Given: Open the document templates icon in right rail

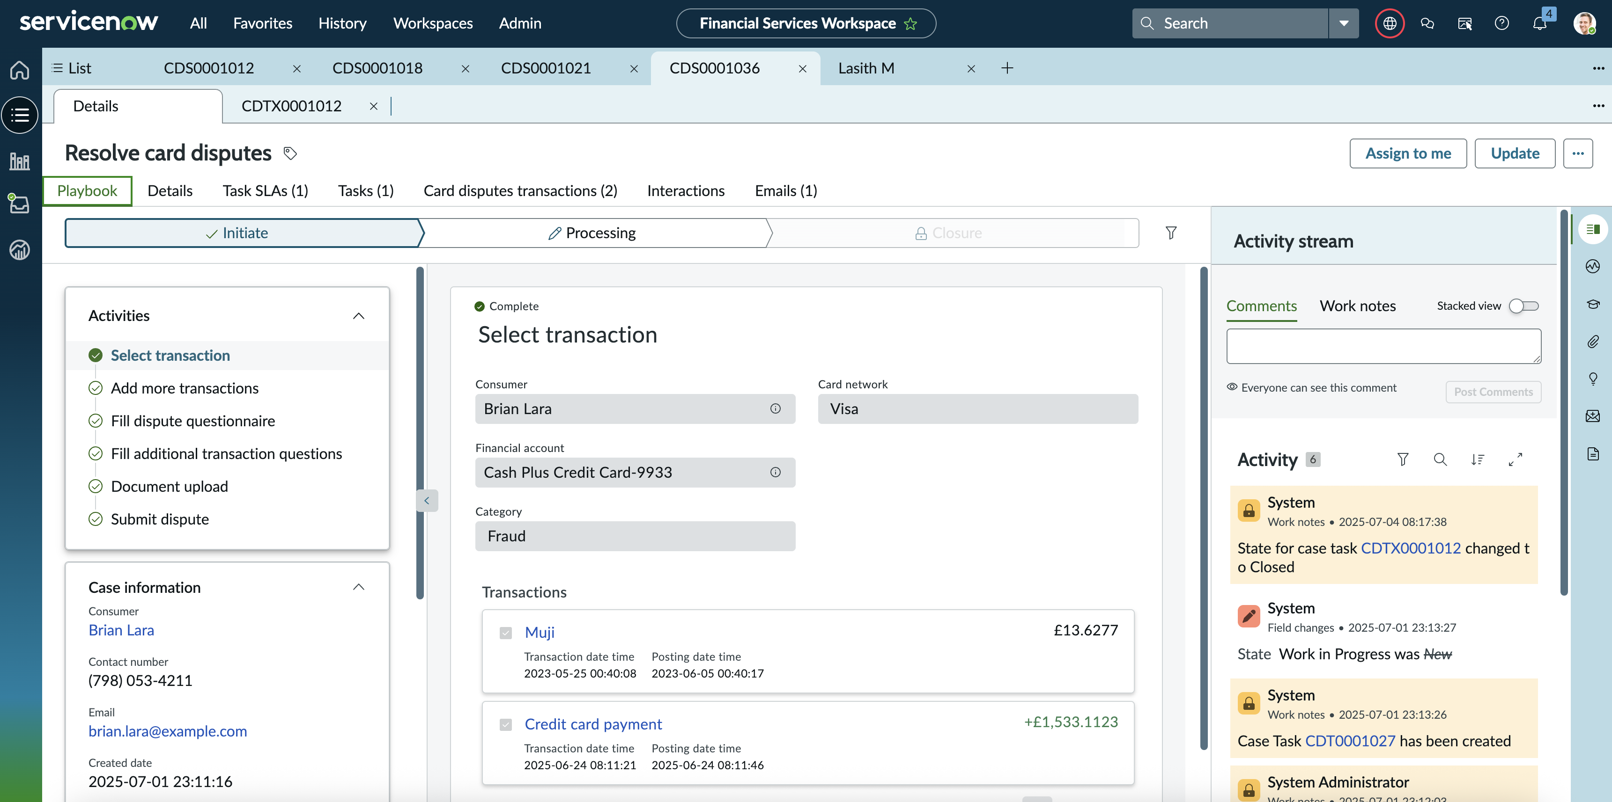Looking at the screenshot, I should tap(1593, 453).
